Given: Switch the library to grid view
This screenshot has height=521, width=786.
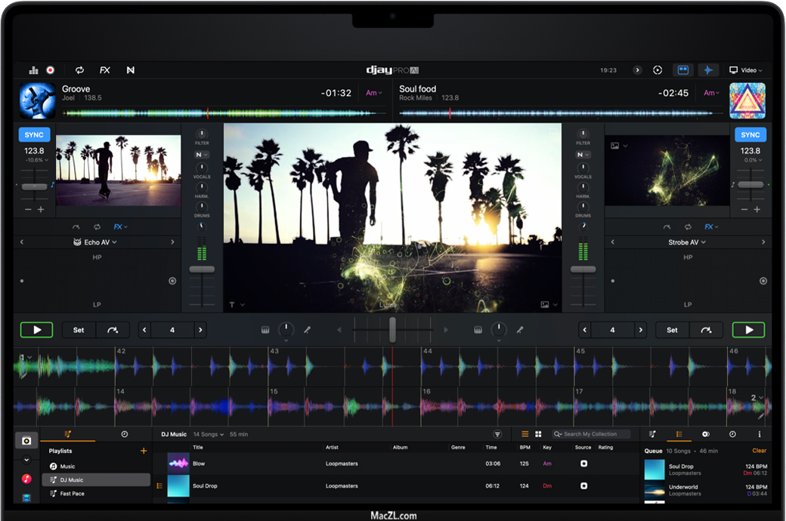Looking at the screenshot, I should pos(538,434).
